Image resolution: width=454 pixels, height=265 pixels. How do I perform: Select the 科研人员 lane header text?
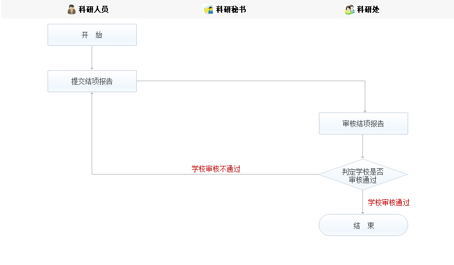tap(93, 9)
